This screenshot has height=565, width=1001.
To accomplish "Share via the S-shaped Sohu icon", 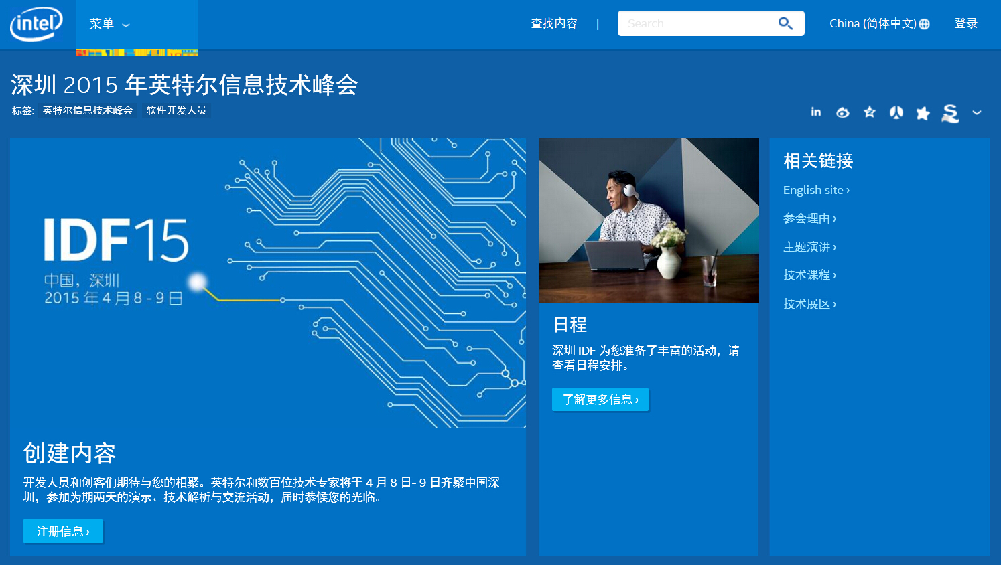I will pyautogui.click(x=950, y=114).
